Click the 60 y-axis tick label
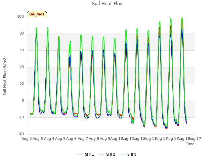The image size is (215, 161). click(21, 50)
